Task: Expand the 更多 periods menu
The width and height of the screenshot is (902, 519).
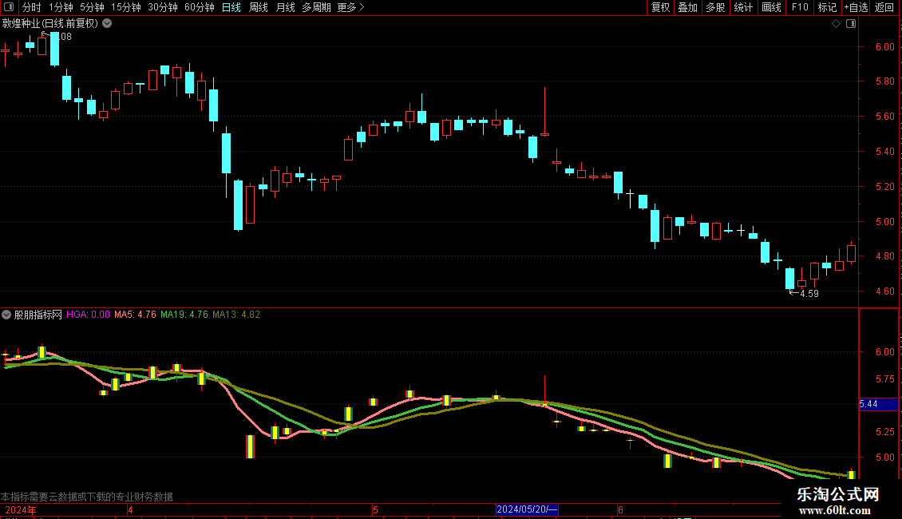Action: coord(351,7)
